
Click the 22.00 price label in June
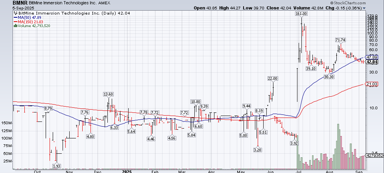pyautogui.click(x=272, y=78)
